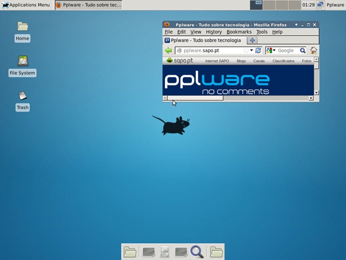The image size is (346, 260).
Task: Click the sapo.pt frog logo
Action: point(179,60)
